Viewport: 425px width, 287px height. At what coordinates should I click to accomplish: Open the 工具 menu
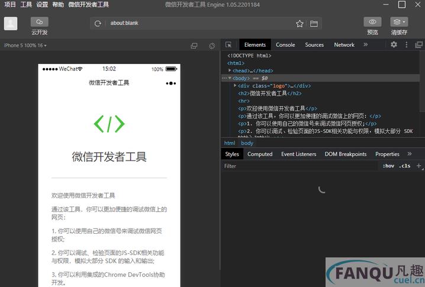pos(26,4)
